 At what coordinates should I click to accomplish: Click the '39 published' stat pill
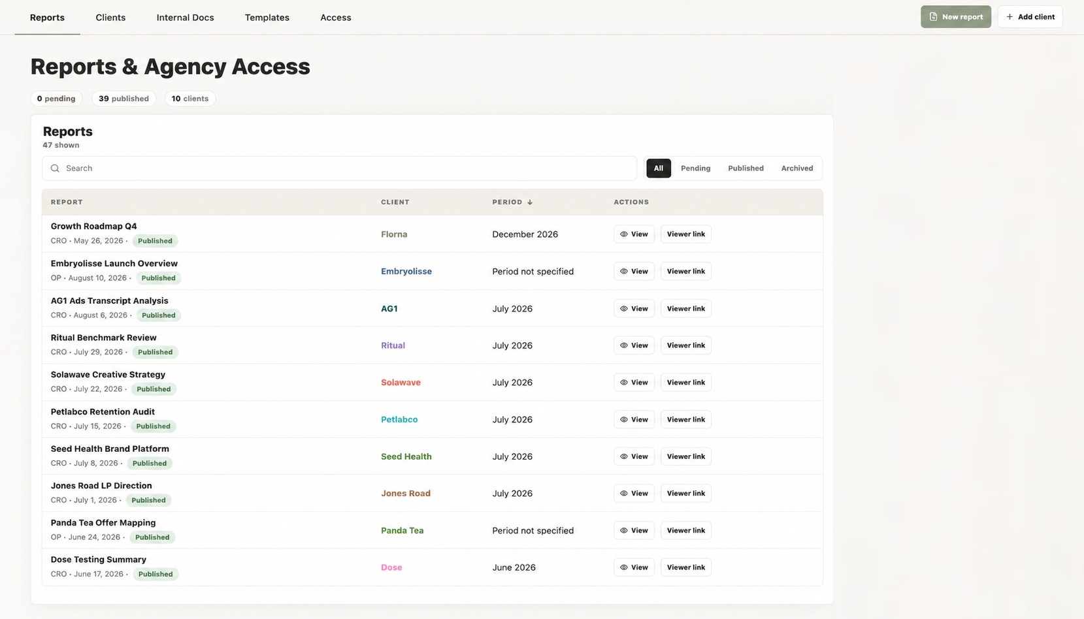pos(123,99)
